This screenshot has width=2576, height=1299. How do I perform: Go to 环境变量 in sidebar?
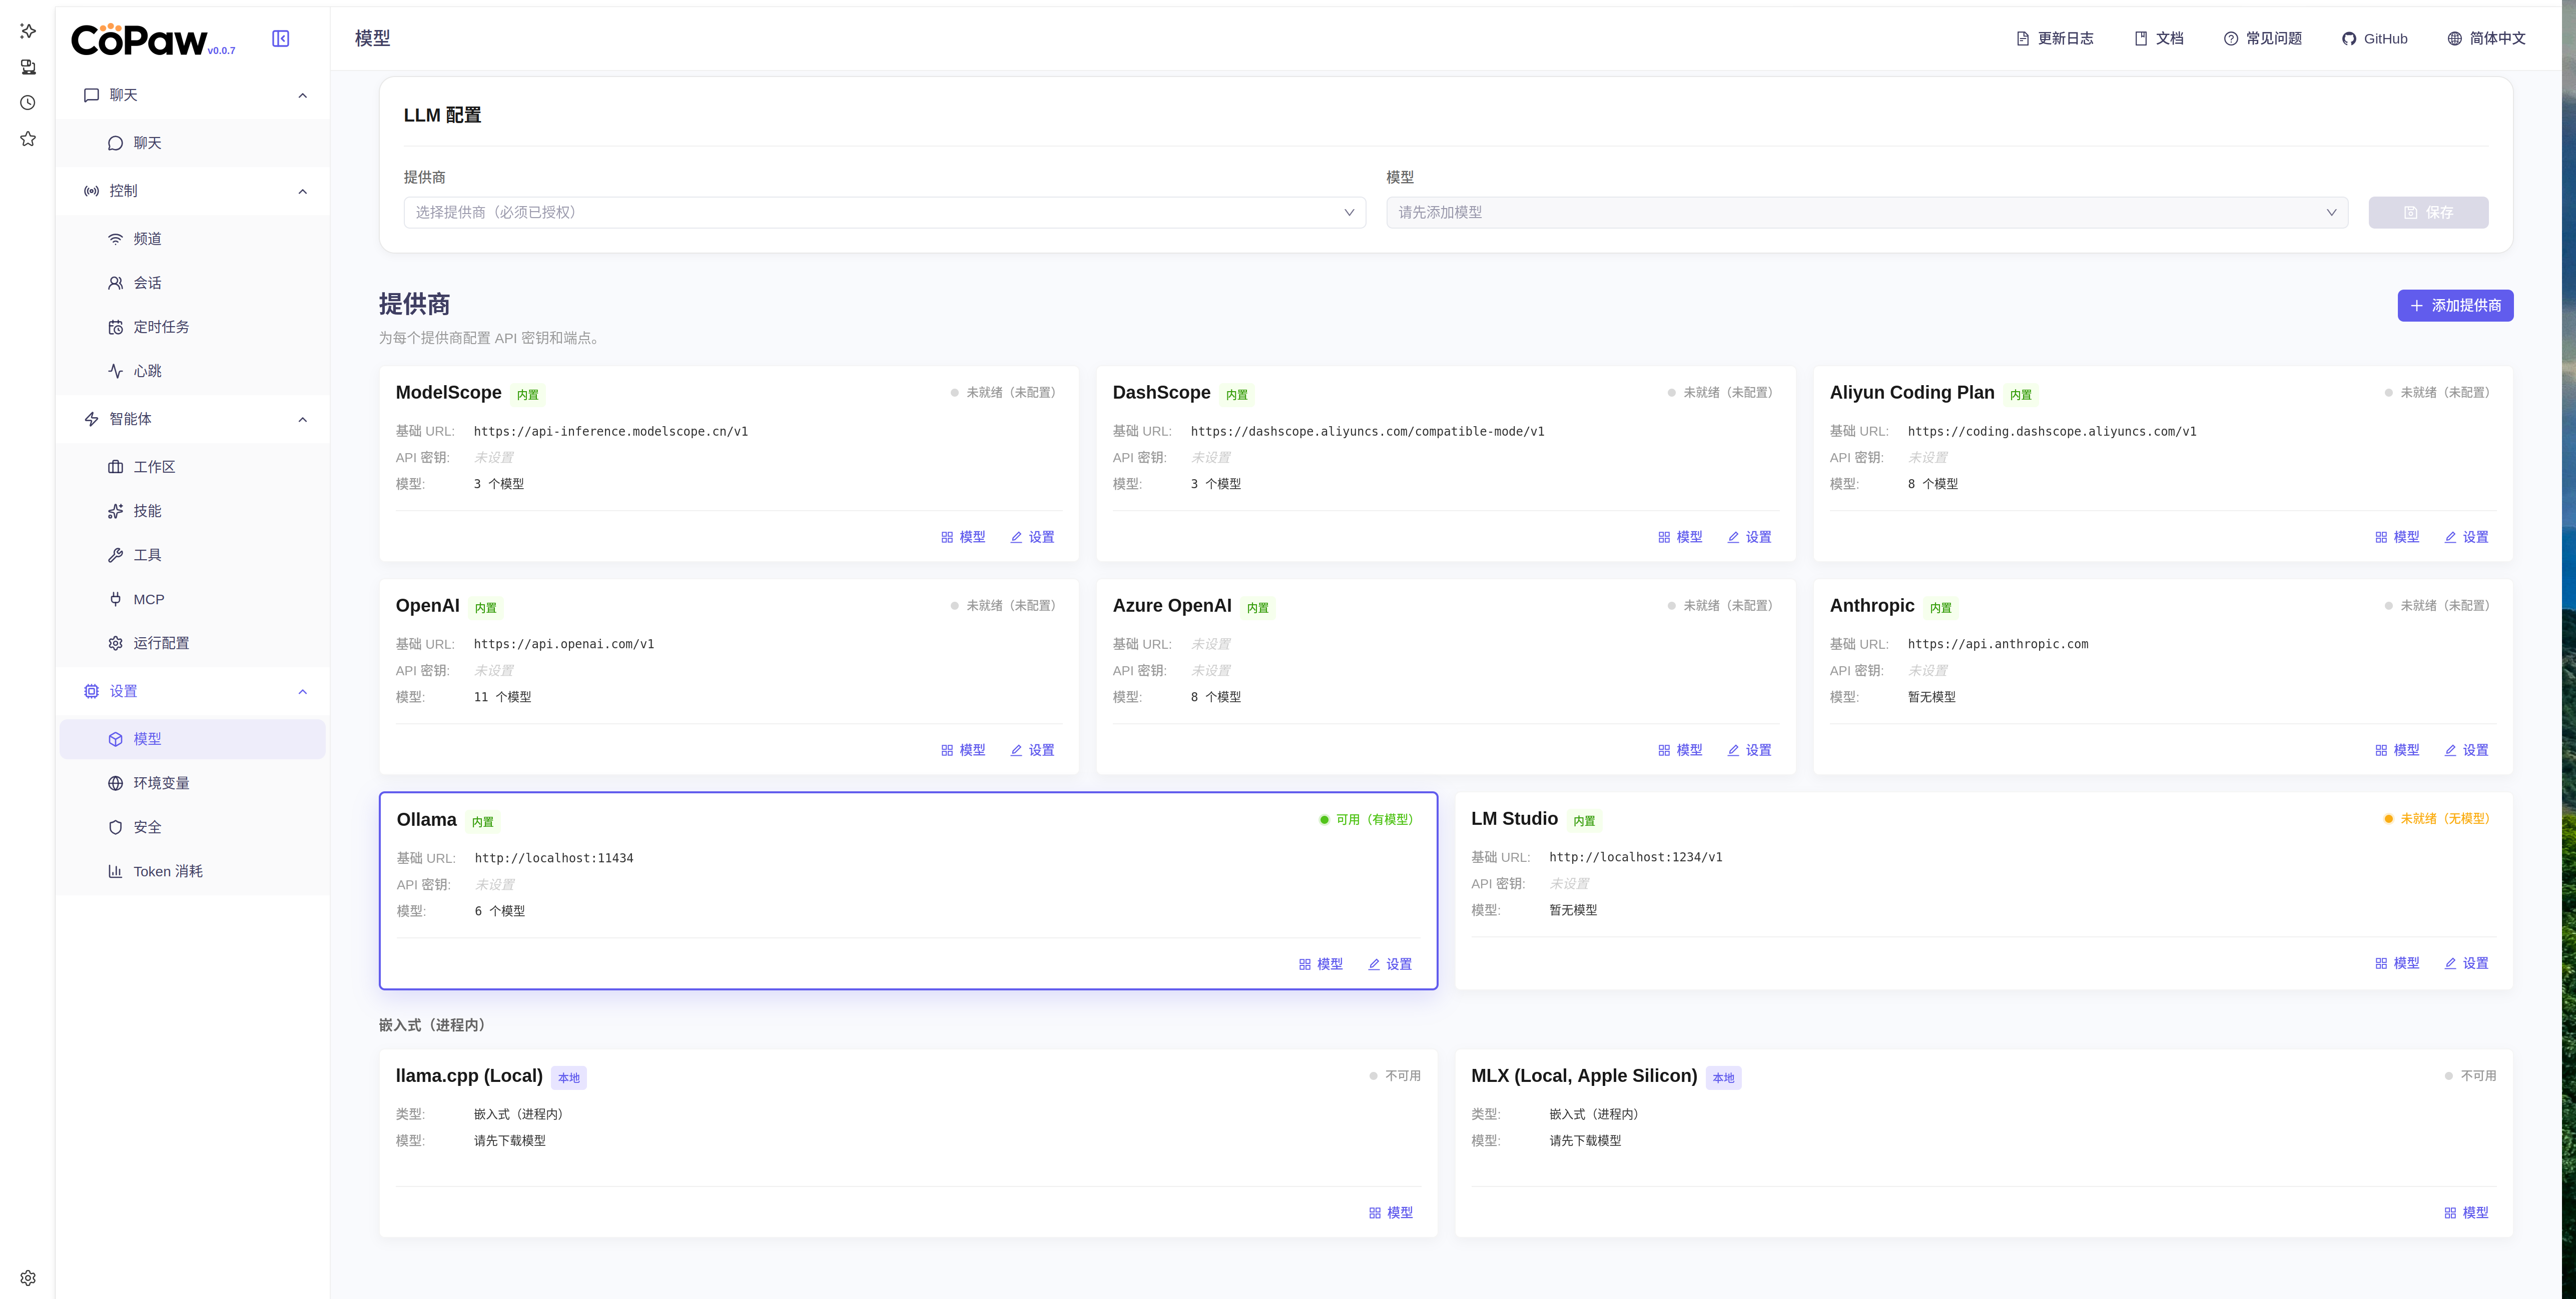coord(161,783)
